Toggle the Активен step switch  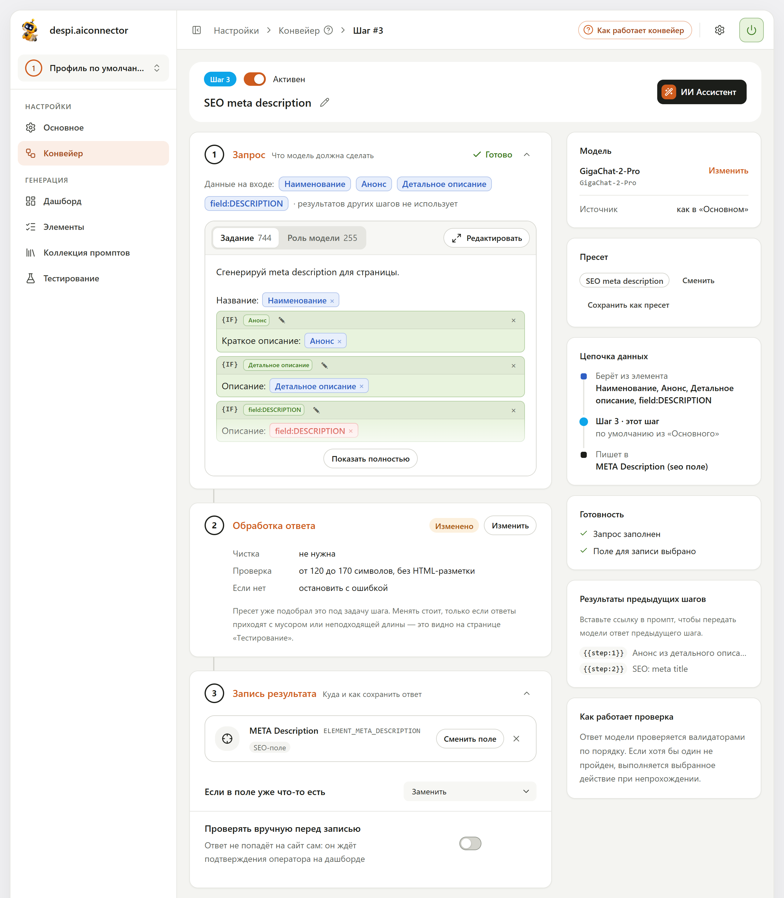tap(254, 79)
